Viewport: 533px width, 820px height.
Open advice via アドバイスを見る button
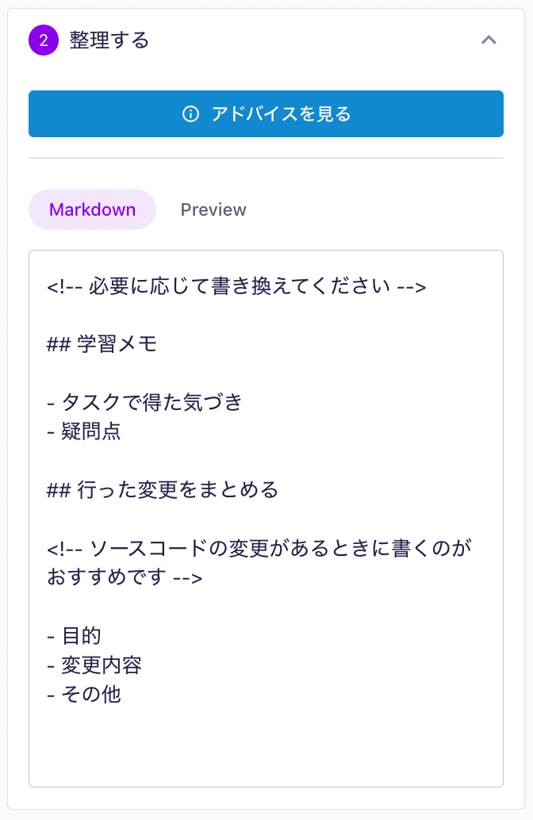[x=266, y=114]
